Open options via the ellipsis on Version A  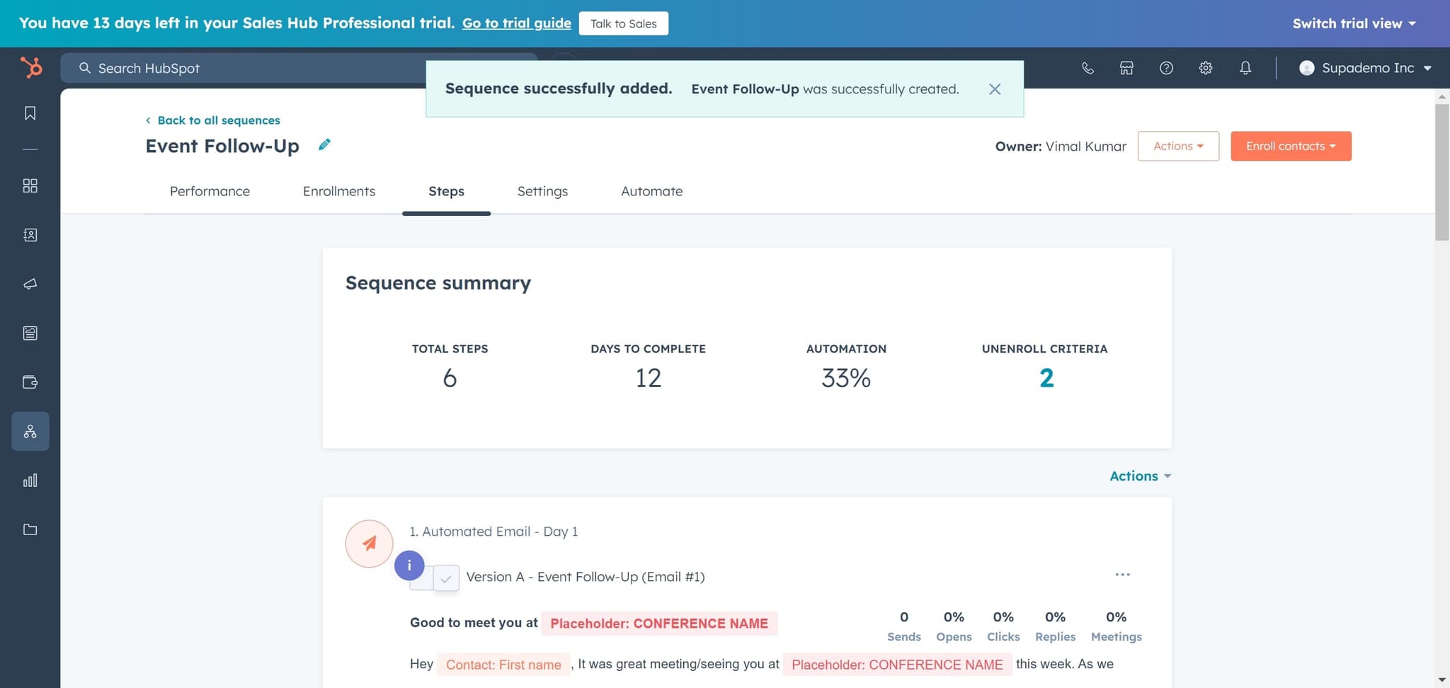(1122, 574)
